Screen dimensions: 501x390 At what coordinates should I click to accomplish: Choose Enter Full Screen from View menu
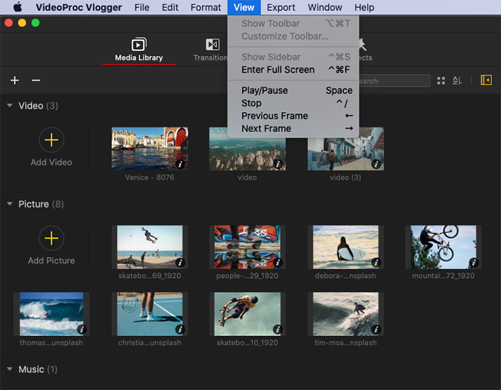coord(277,70)
